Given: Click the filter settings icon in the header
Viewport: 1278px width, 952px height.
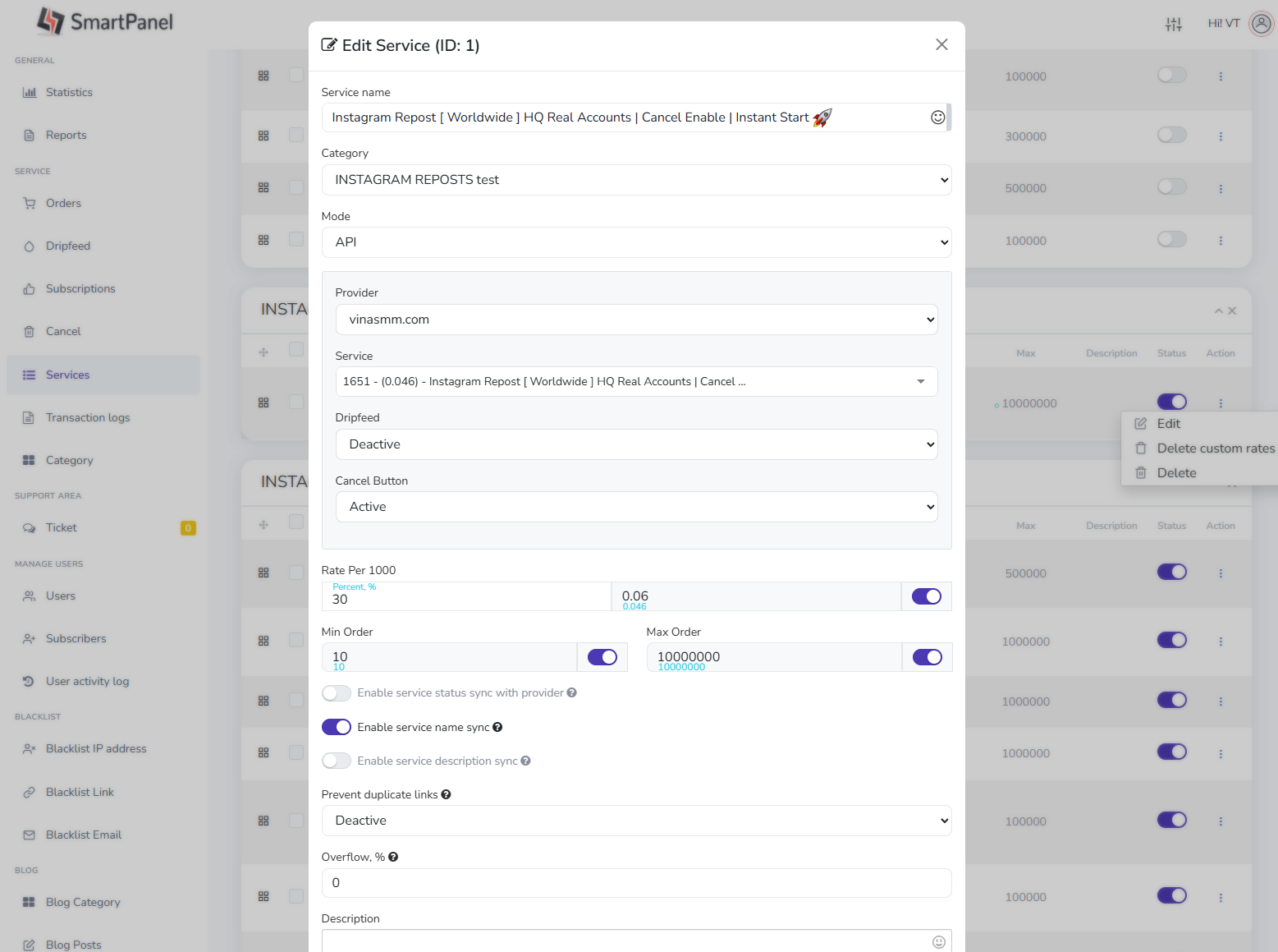Looking at the screenshot, I should [x=1173, y=24].
